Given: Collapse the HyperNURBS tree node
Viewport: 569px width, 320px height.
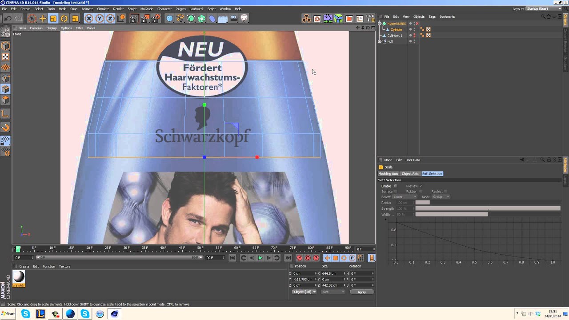Looking at the screenshot, I should point(380,24).
